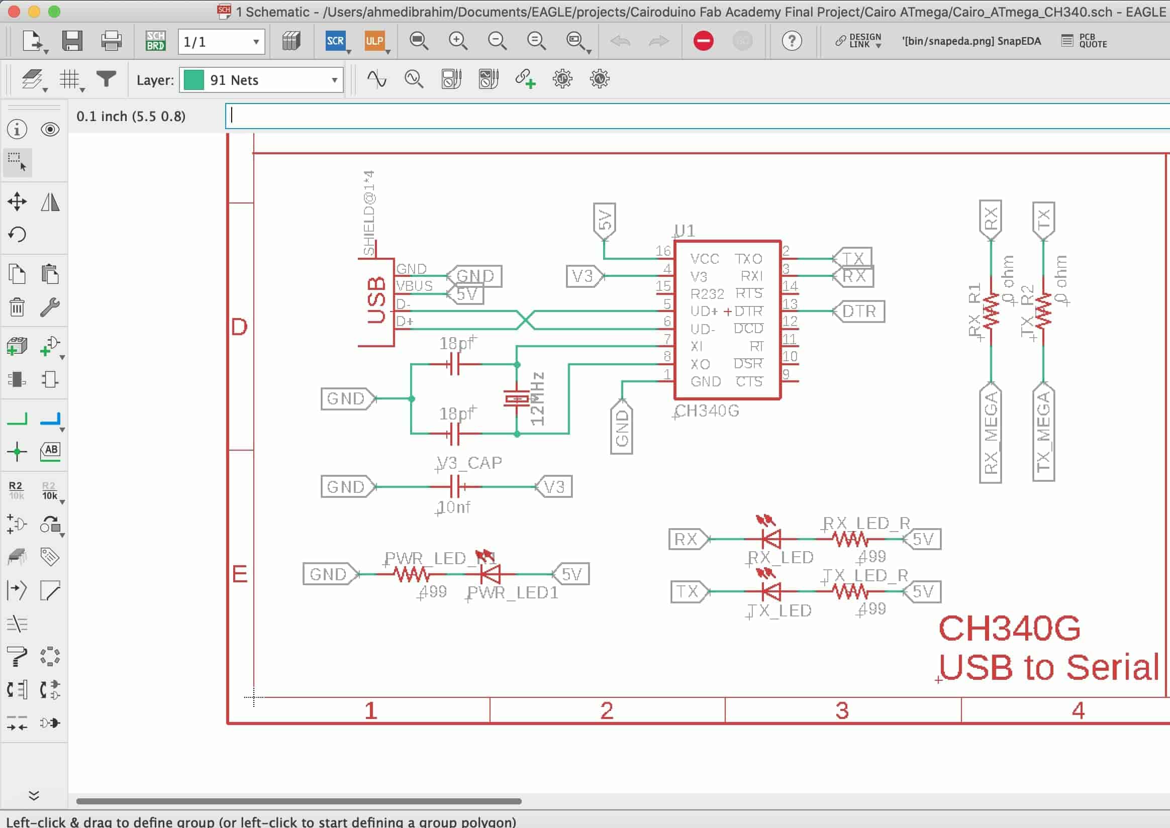Select the Change wrench tool

point(50,307)
